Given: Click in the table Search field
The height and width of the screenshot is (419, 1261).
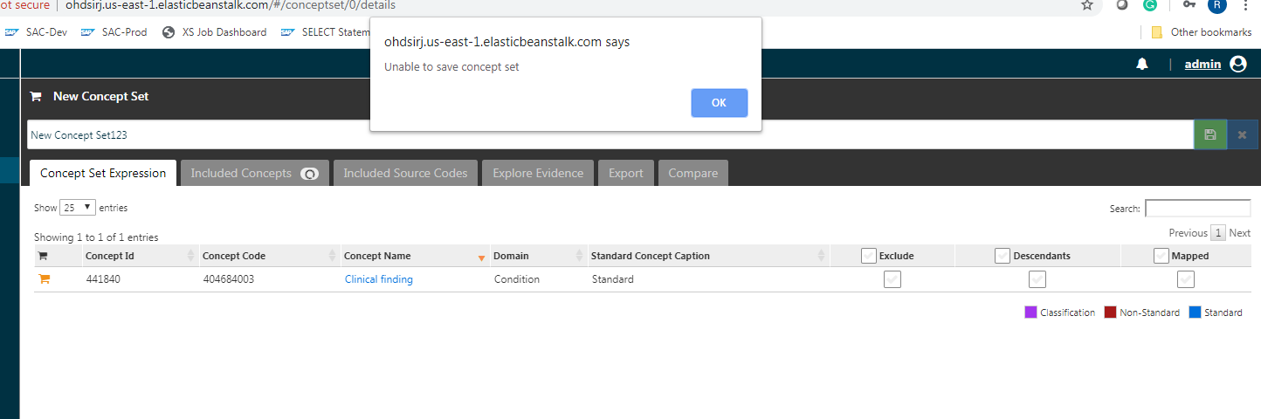Looking at the screenshot, I should tap(1197, 209).
